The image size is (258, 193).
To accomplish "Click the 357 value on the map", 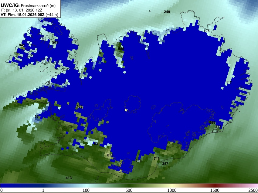I will [x=165, y=163].
